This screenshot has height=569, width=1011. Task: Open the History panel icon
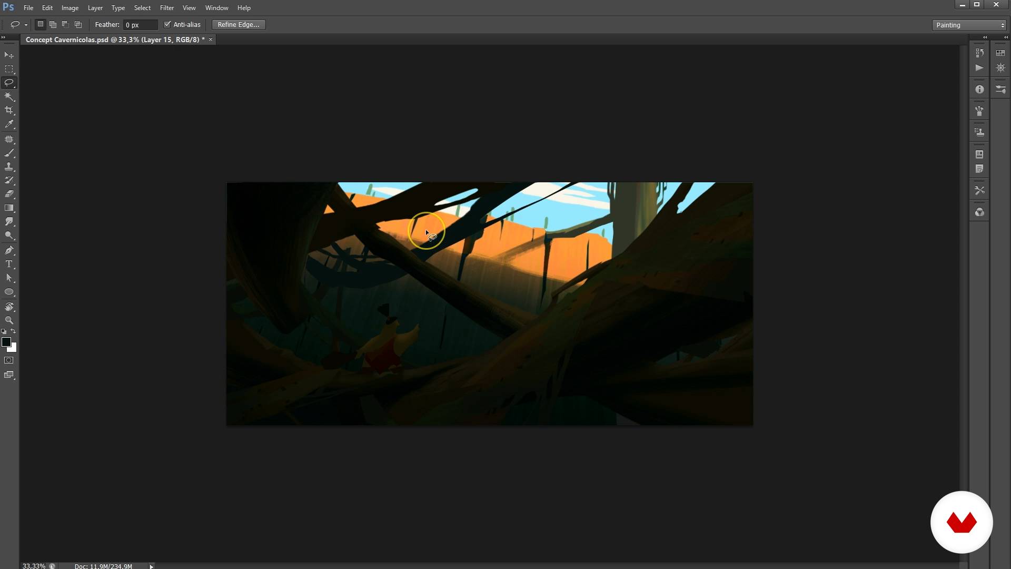(979, 53)
